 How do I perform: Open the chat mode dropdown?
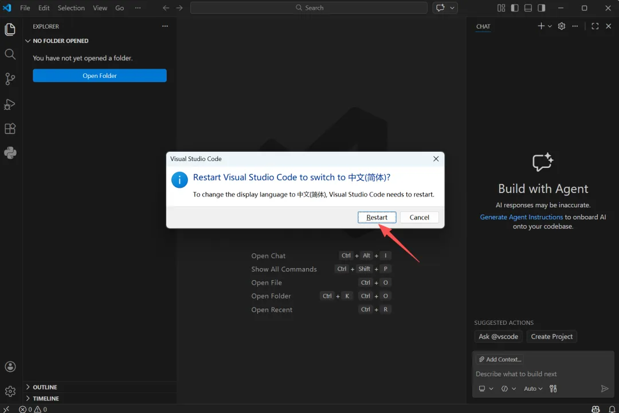click(x=508, y=388)
